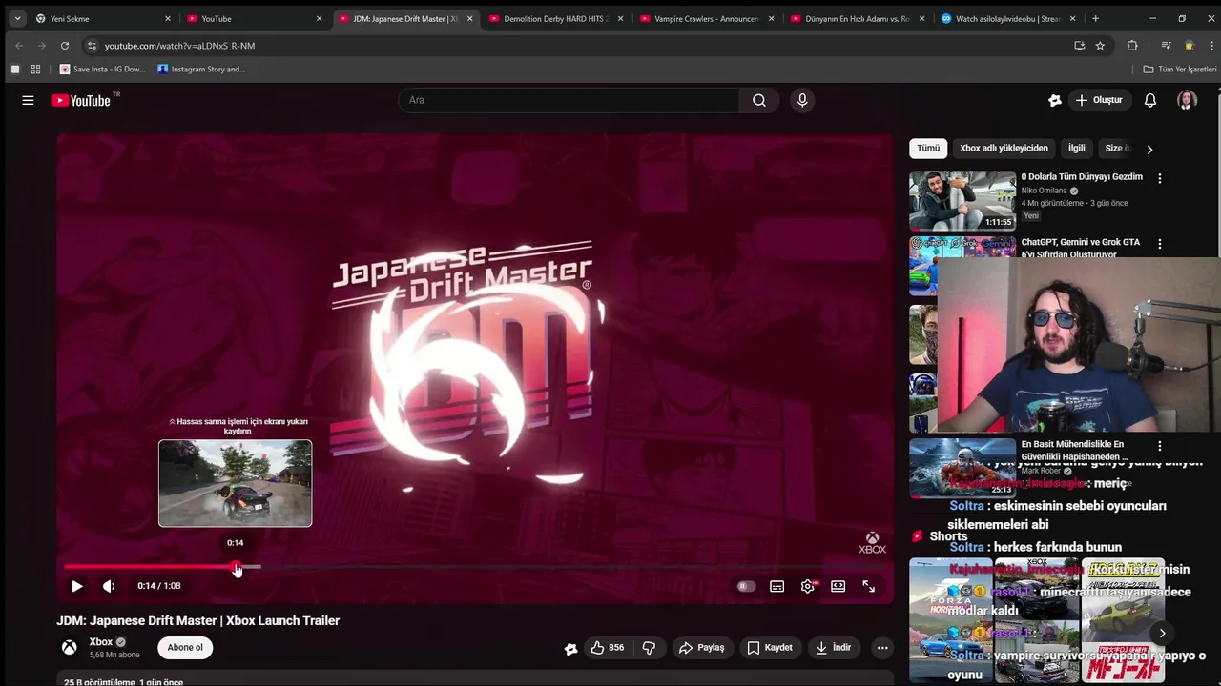Toggle subtitles in the player

coord(777,586)
